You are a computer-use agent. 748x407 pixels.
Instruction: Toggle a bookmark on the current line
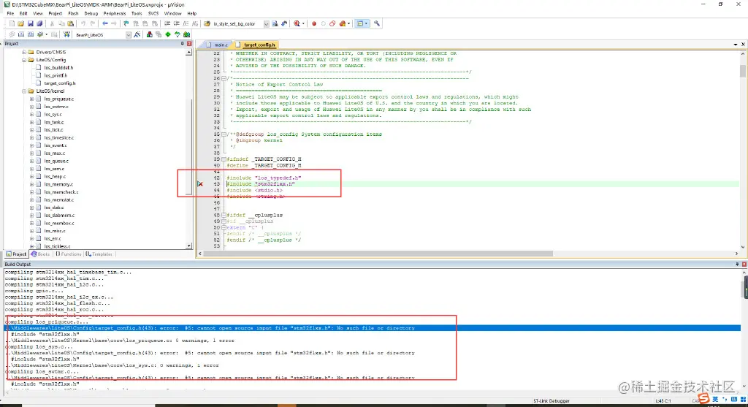tap(126, 23)
